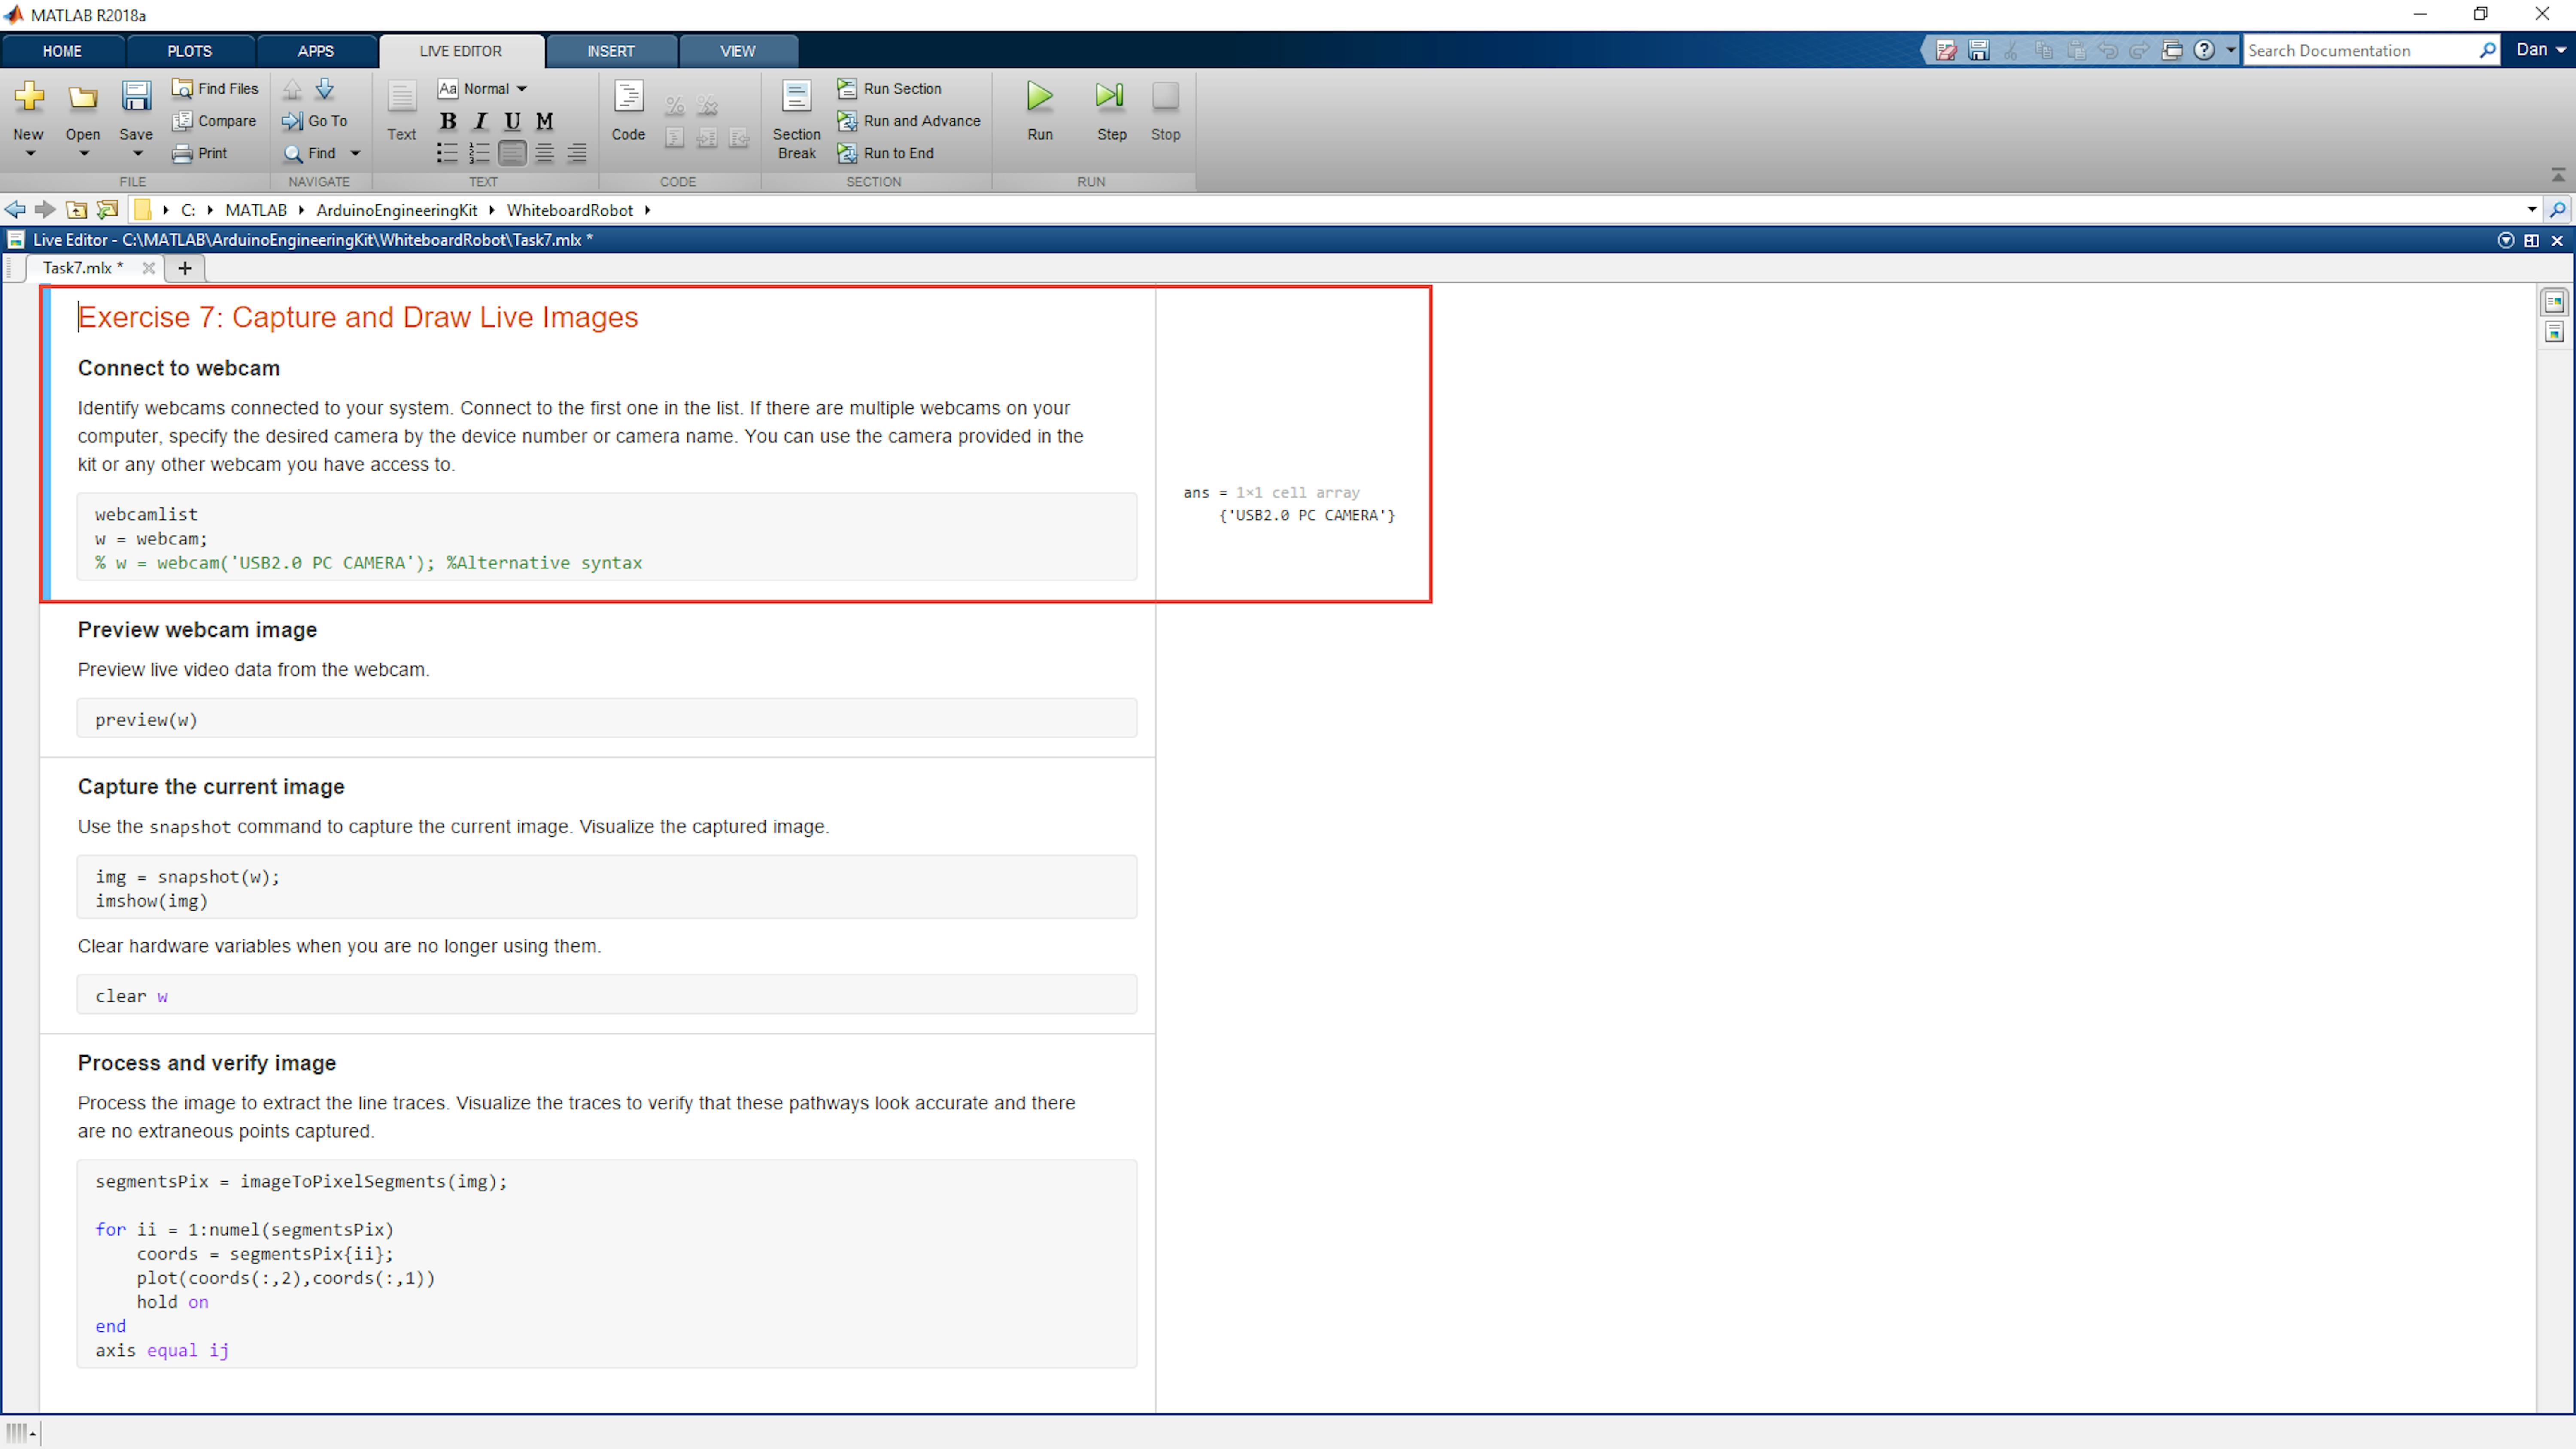Switch to the APPS tab
This screenshot has height=1449, width=2576.
315,51
